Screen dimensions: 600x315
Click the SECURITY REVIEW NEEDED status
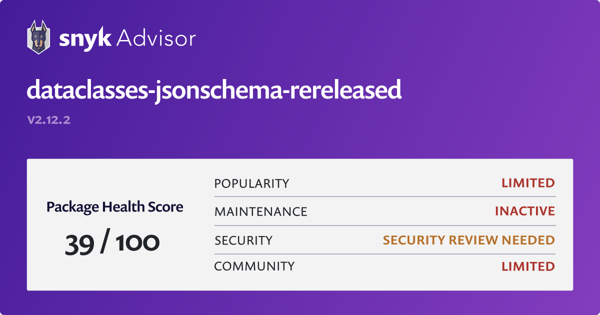tap(469, 240)
